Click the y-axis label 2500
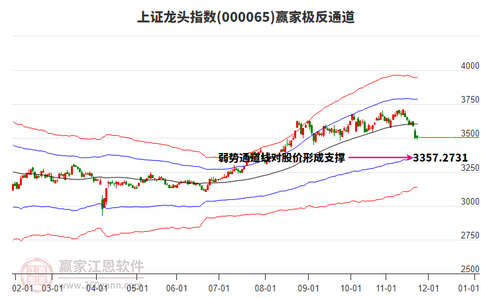The height and width of the screenshot is (298, 481). click(470, 269)
